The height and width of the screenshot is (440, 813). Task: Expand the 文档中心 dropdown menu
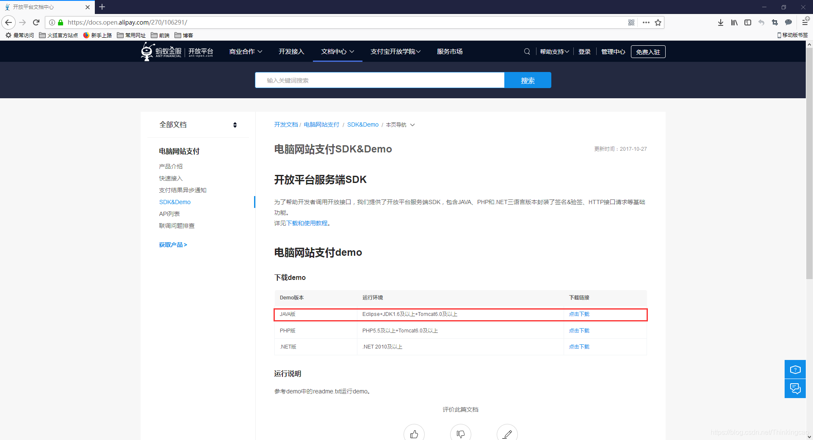(x=337, y=52)
